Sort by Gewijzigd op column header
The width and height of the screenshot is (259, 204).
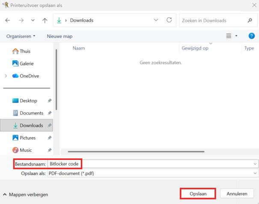[195, 48]
